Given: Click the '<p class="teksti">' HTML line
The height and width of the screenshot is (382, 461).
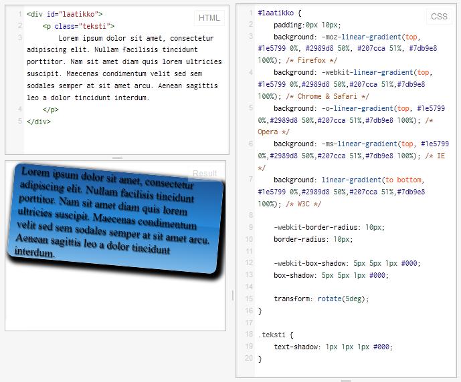Looking at the screenshot, I should pos(78,26).
